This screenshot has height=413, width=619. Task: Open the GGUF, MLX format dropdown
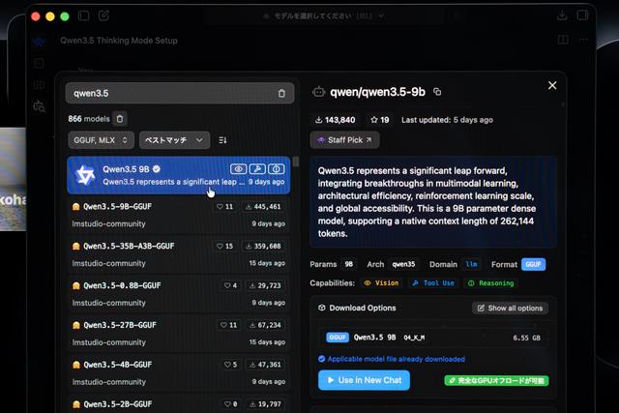[x=101, y=140]
